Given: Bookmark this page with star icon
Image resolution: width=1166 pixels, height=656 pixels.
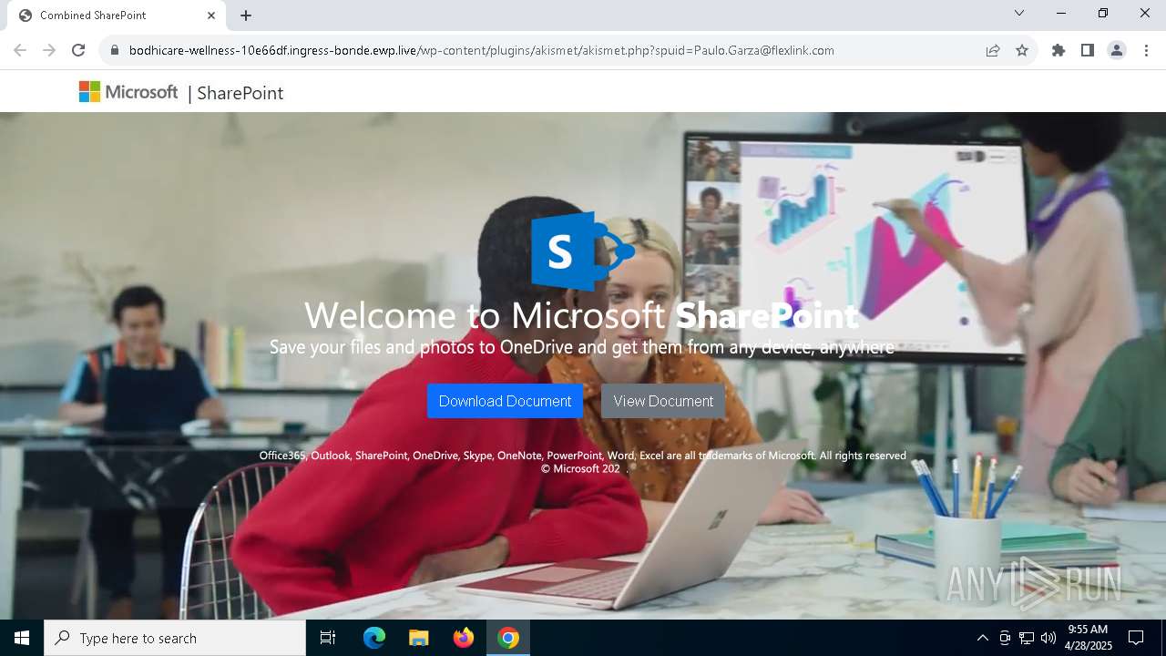Looking at the screenshot, I should (1022, 50).
